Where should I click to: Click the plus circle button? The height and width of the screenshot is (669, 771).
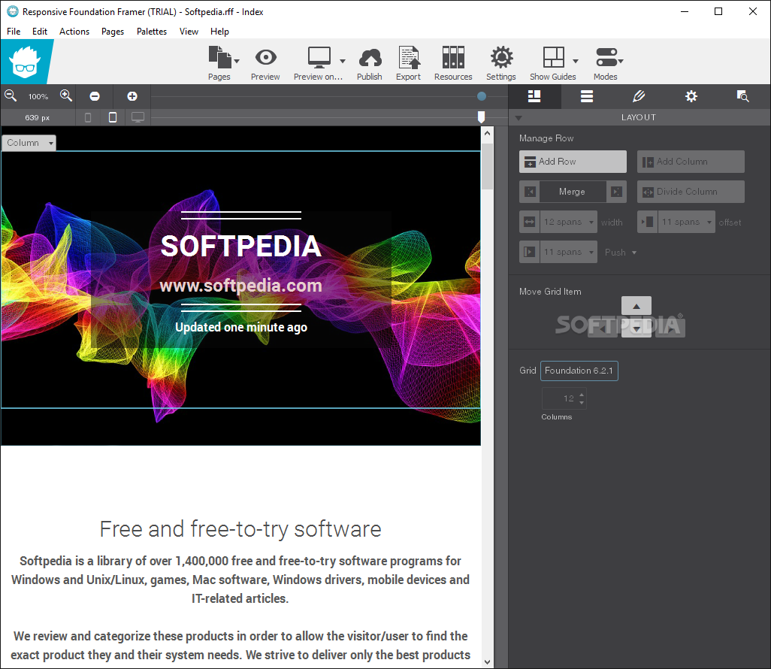tap(132, 96)
